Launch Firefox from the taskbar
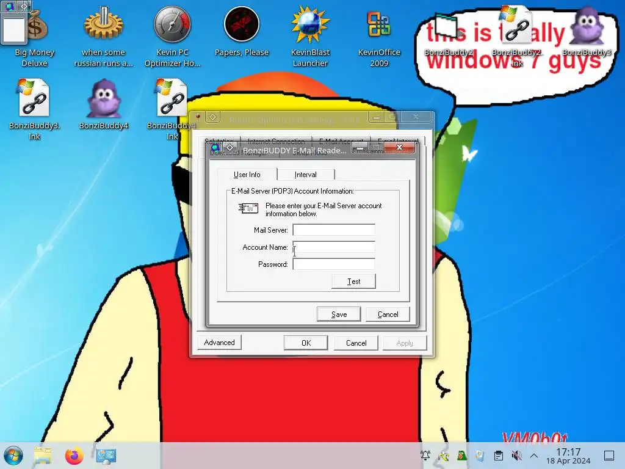 point(74,456)
